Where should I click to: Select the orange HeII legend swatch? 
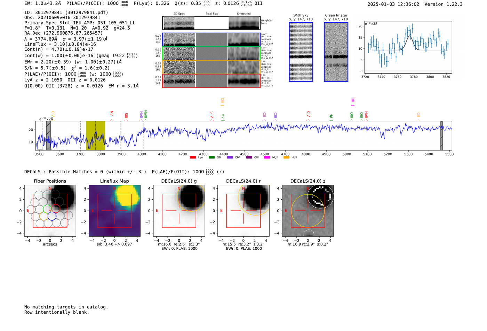pos(287,157)
